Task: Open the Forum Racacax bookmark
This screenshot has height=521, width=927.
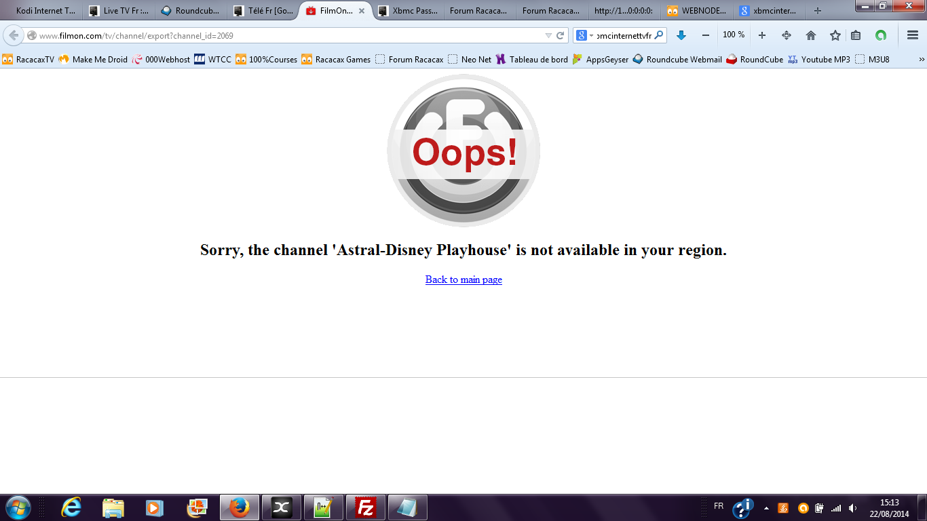Action: (409, 60)
